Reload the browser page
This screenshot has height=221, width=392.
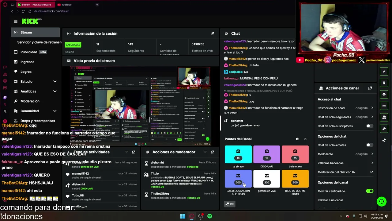tap(23, 11)
